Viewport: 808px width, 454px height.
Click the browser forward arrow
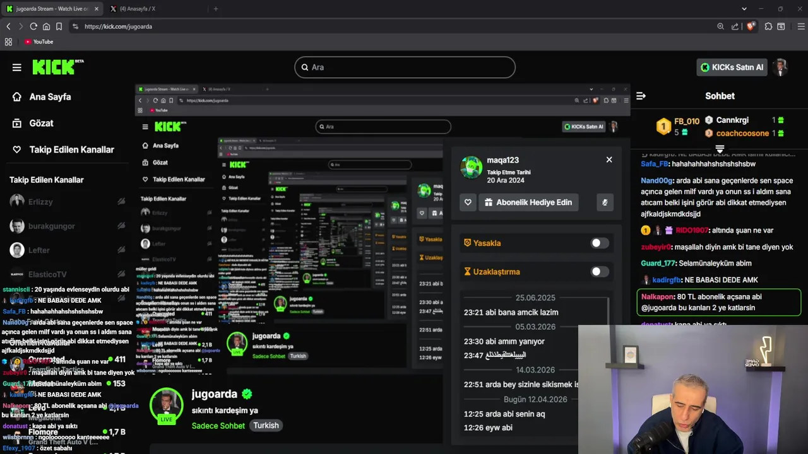(21, 26)
